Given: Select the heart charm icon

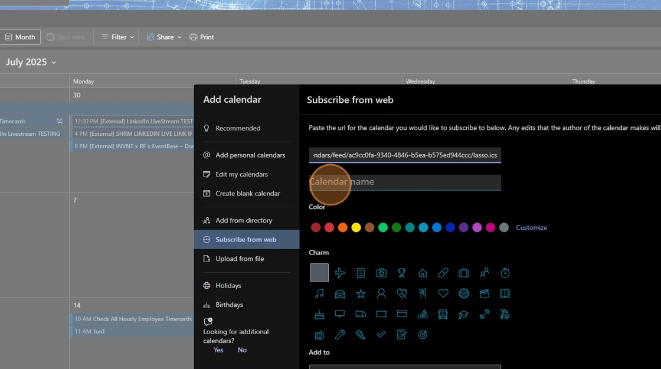Looking at the screenshot, I should coord(443,293).
